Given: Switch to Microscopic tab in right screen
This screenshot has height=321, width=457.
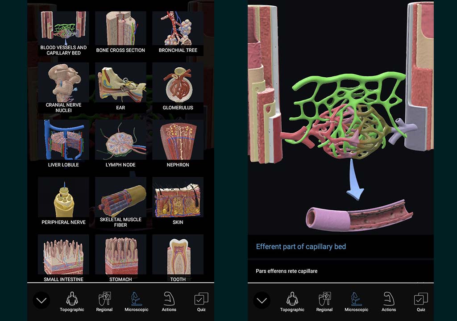Looking at the screenshot, I should [356, 301].
